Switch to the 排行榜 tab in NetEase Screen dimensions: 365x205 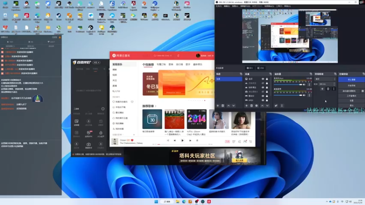pyautogui.click(x=179, y=64)
